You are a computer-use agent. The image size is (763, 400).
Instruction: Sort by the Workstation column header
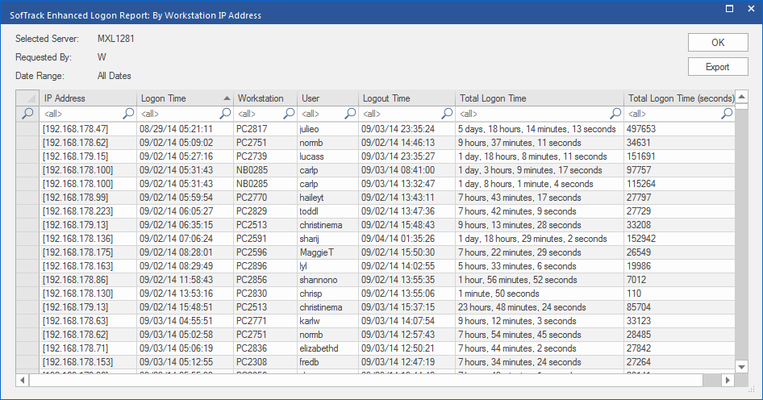(261, 98)
